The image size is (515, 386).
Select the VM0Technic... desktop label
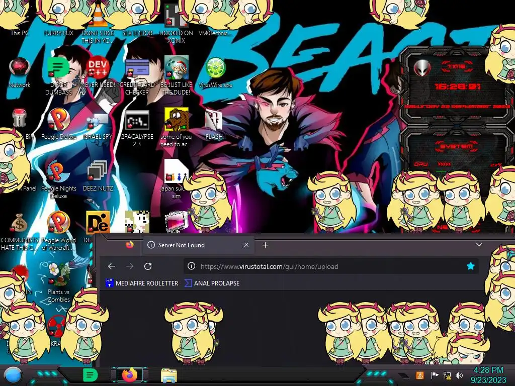tap(215, 33)
